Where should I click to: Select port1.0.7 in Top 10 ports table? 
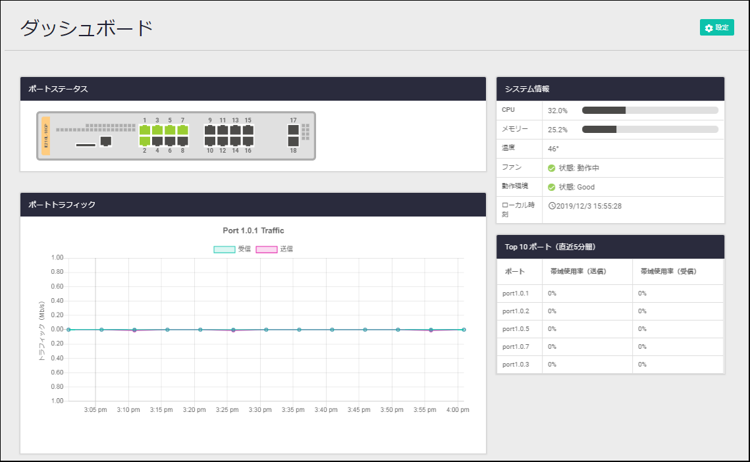516,347
